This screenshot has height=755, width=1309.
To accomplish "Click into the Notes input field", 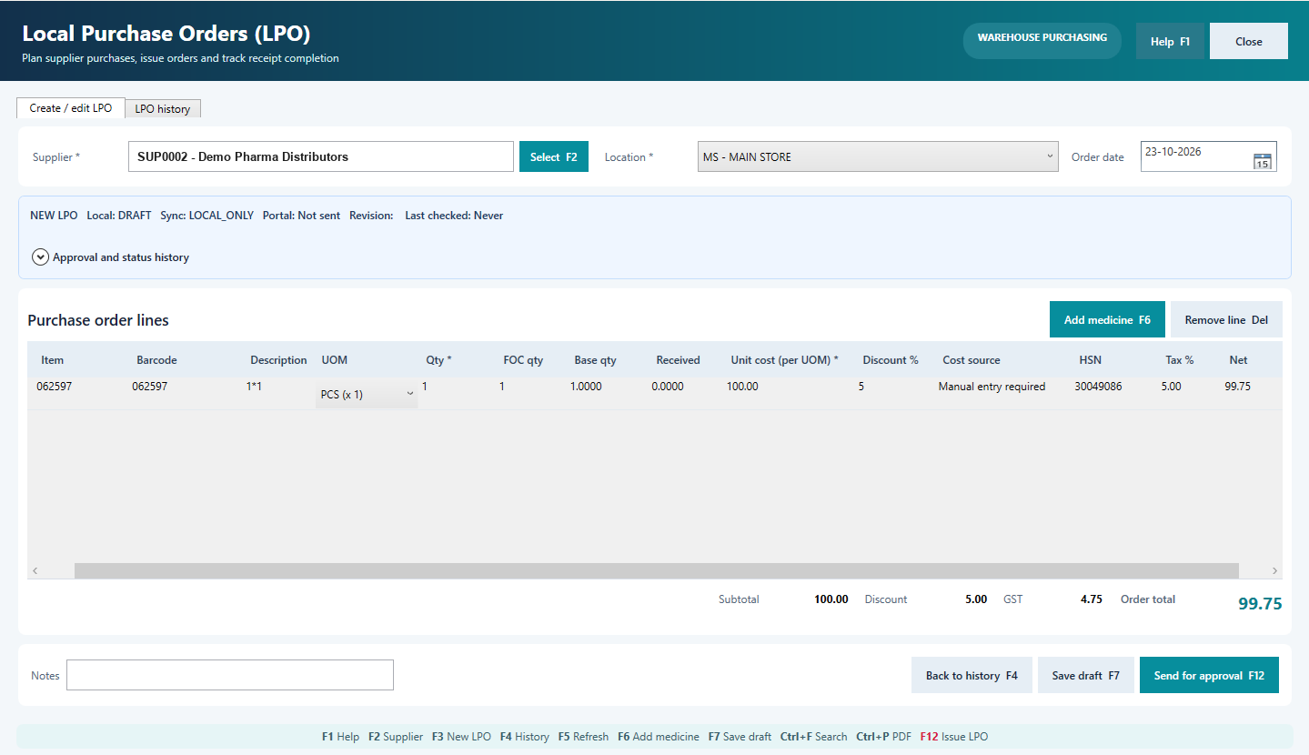I will coord(230,675).
